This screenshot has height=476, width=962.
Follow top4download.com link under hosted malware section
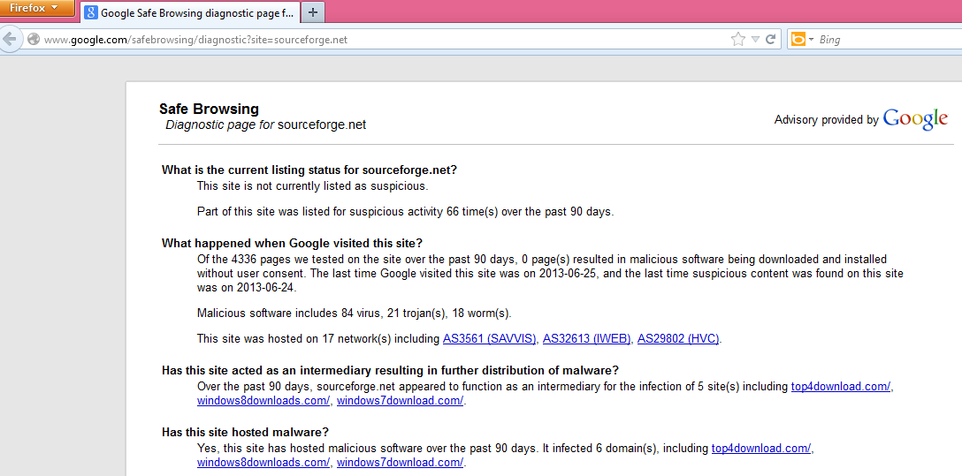[x=761, y=449]
